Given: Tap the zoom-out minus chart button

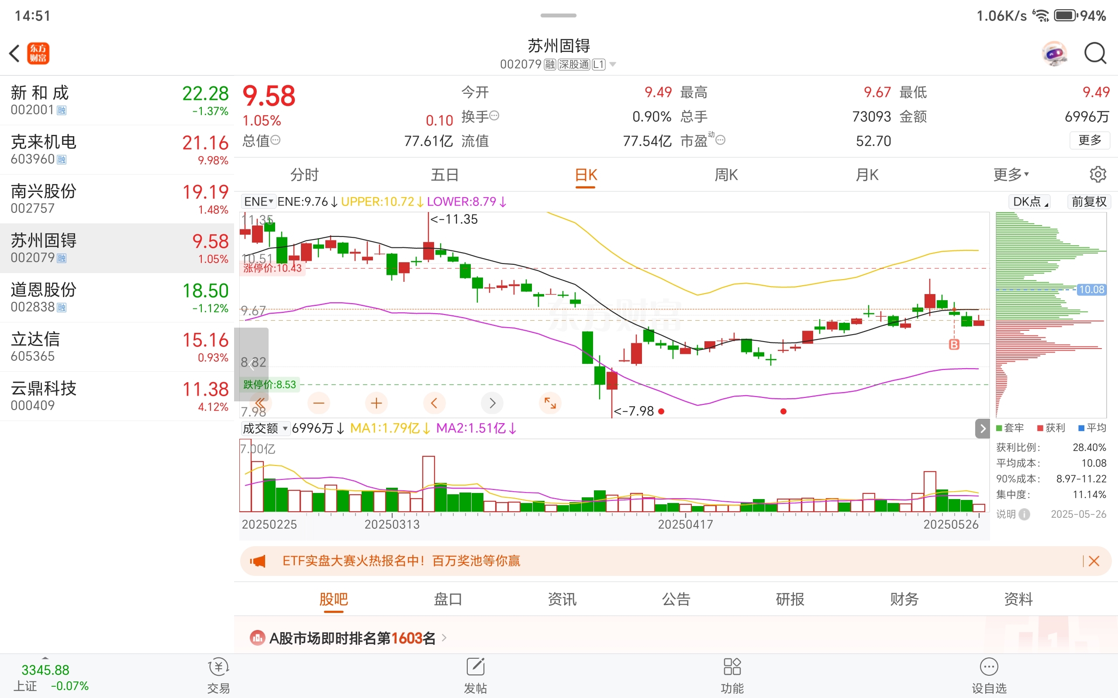Looking at the screenshot, I should coord(319,403).
